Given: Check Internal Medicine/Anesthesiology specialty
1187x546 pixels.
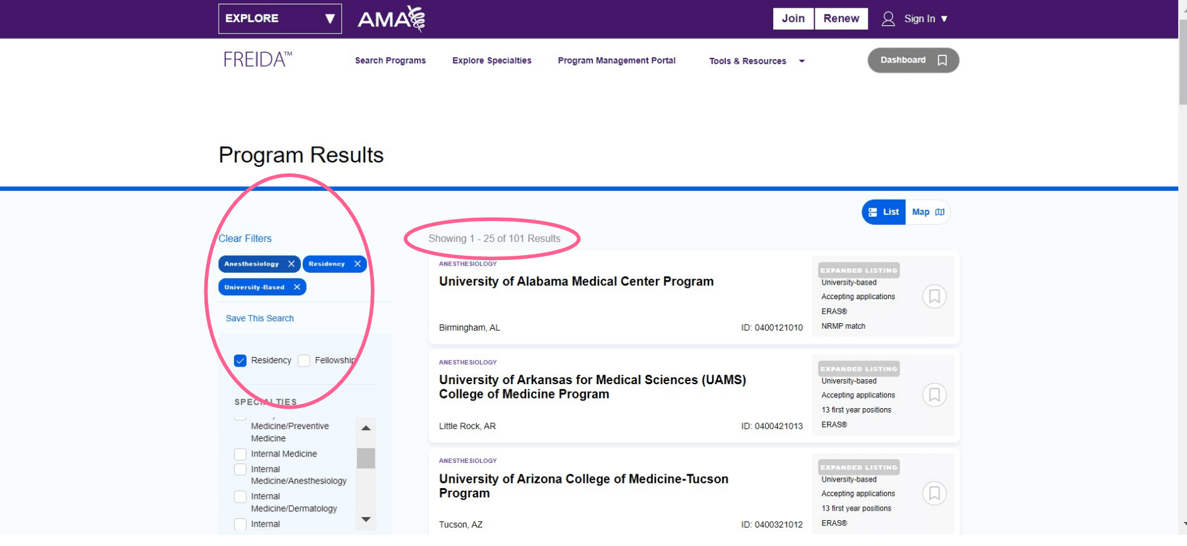Looking at the screenshot, I should tap(240, 470).
